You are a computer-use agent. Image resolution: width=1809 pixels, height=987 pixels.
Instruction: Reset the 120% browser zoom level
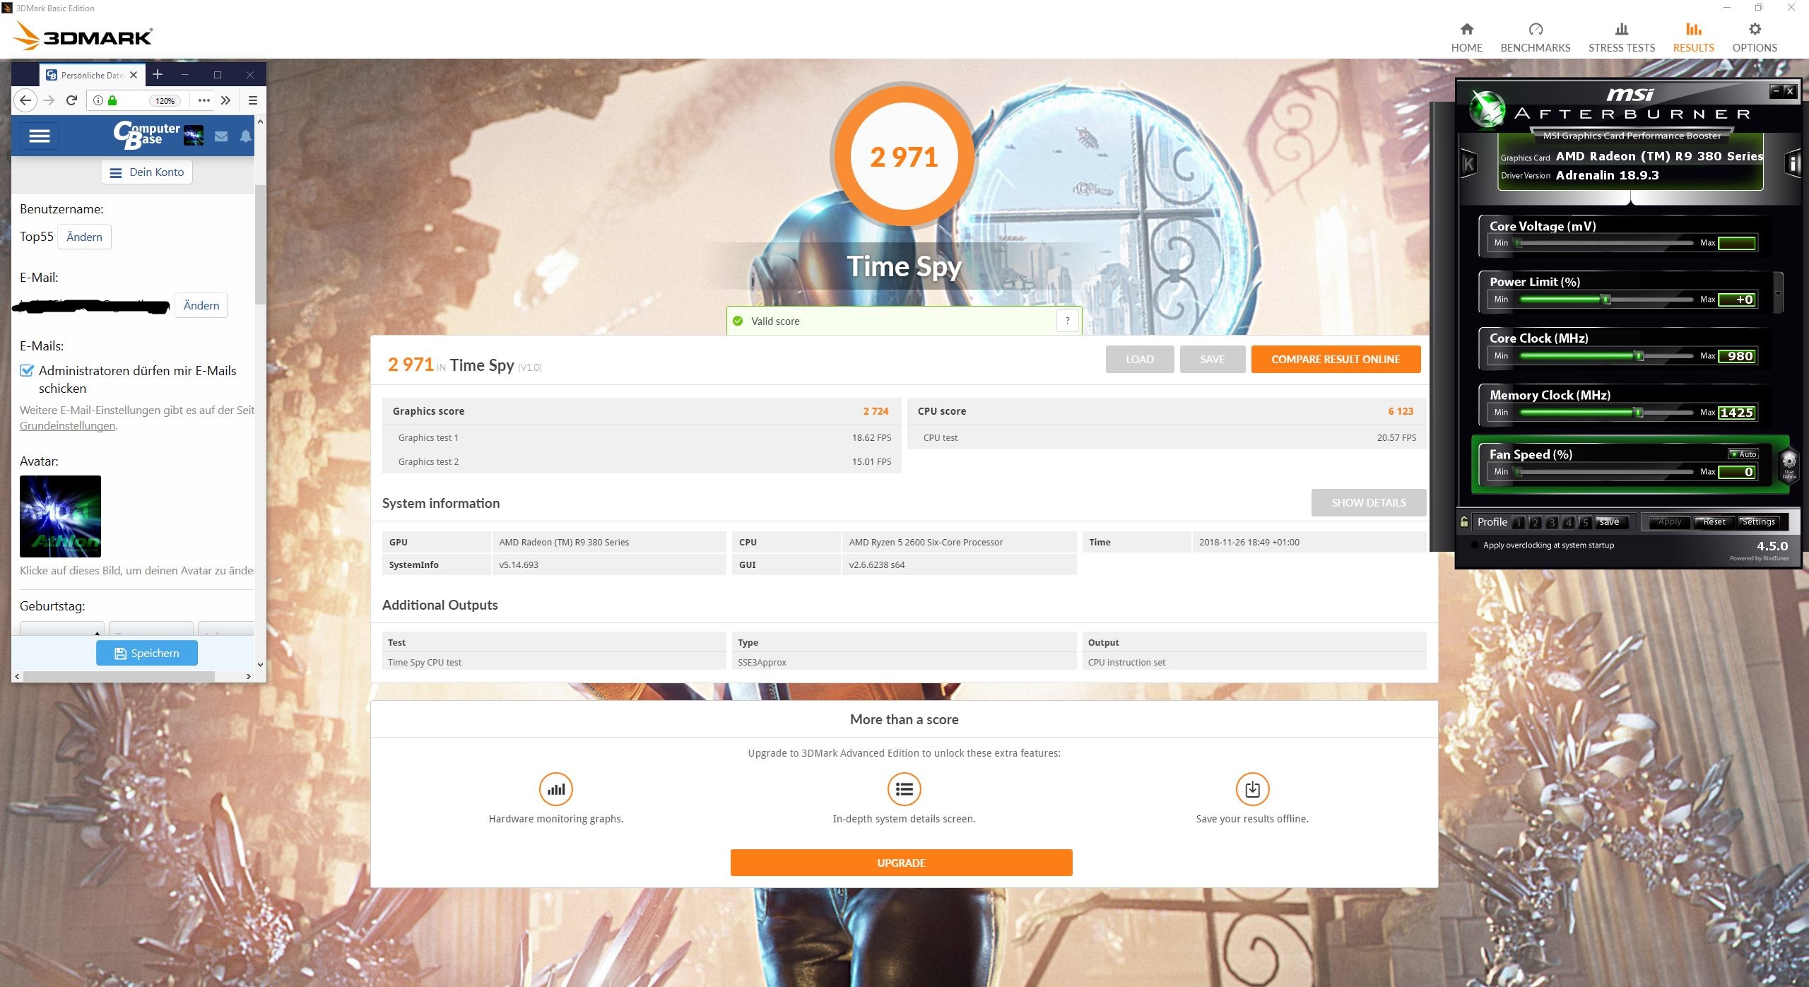[x=165, y=100]
